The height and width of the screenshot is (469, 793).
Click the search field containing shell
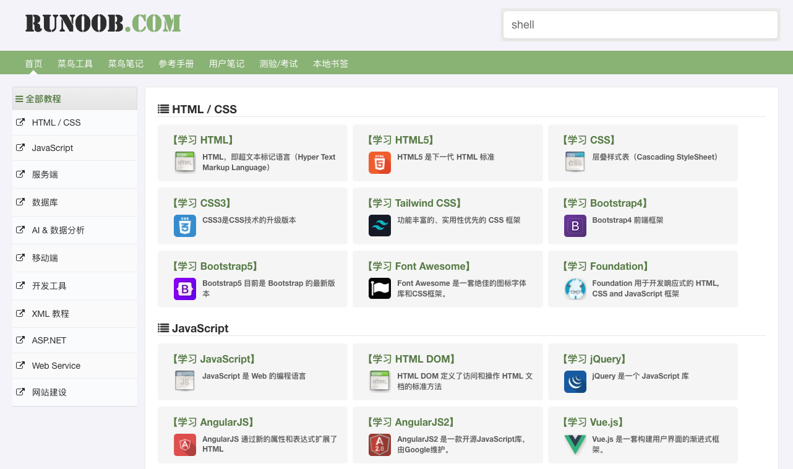(x=640, y=25)
